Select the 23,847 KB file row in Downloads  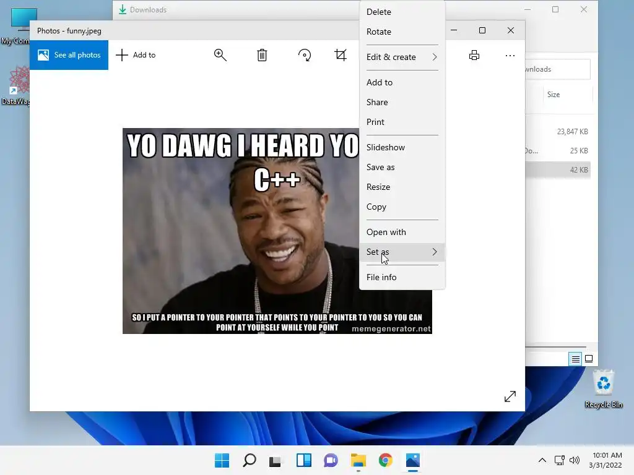[x=558, y=132]
